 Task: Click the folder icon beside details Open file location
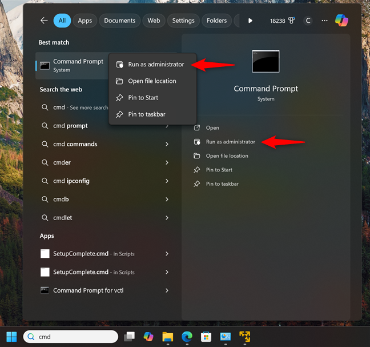pos(197,156)
